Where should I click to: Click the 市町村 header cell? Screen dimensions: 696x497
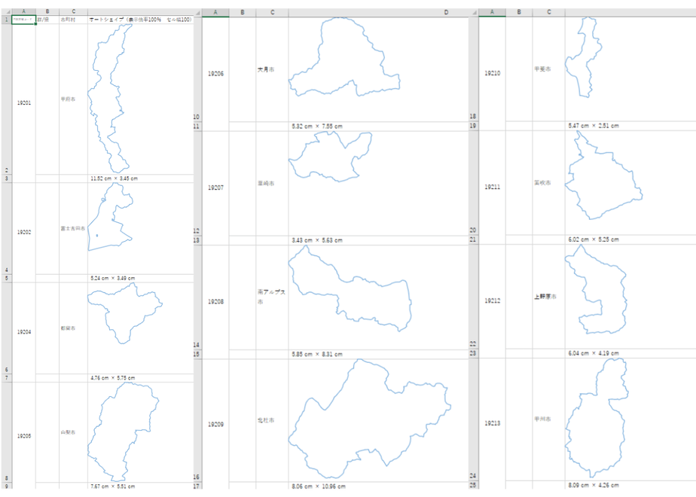73,20
